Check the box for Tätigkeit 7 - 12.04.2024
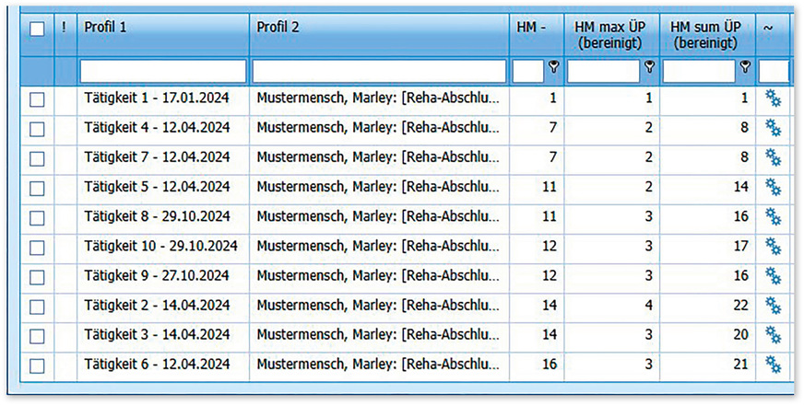Viewport: 804px width, 405px height. [37, 159]
